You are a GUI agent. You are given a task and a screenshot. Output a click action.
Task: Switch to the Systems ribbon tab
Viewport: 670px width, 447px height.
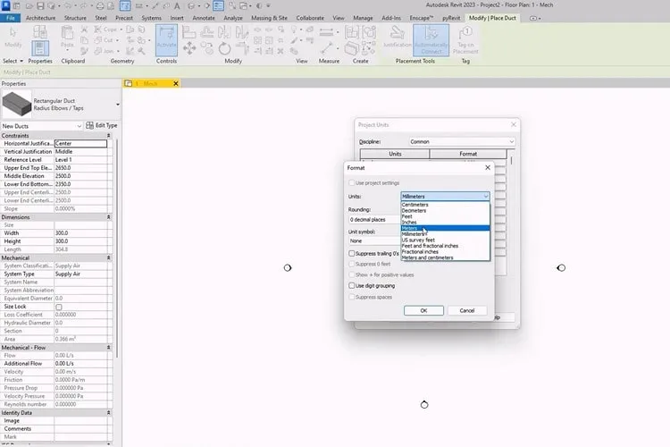pos(151,18)
